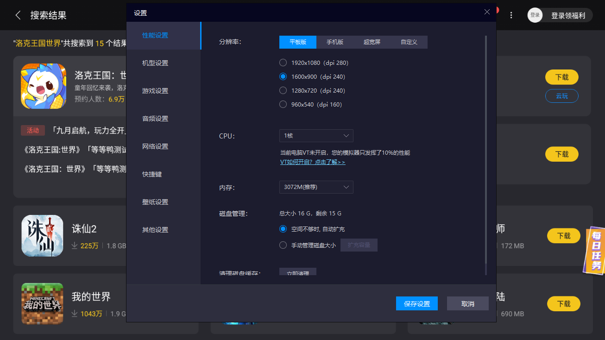Screen dimensions: 605x340
Task: Open the 内存 3072M dropdown
Action: (316, 187)
